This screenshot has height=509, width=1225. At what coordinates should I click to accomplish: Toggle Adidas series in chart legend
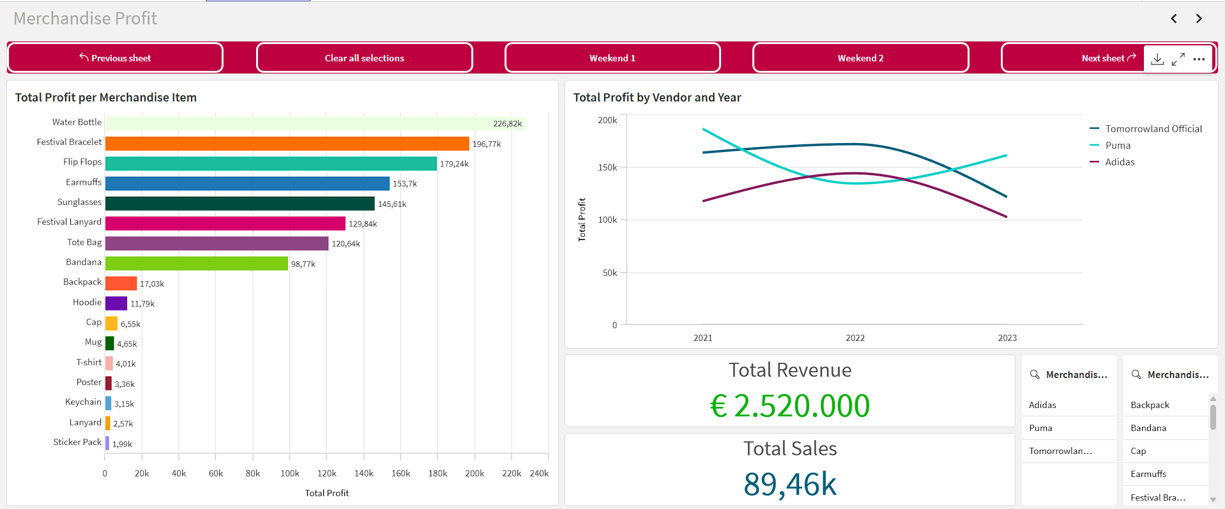[x=1112, y=162]
